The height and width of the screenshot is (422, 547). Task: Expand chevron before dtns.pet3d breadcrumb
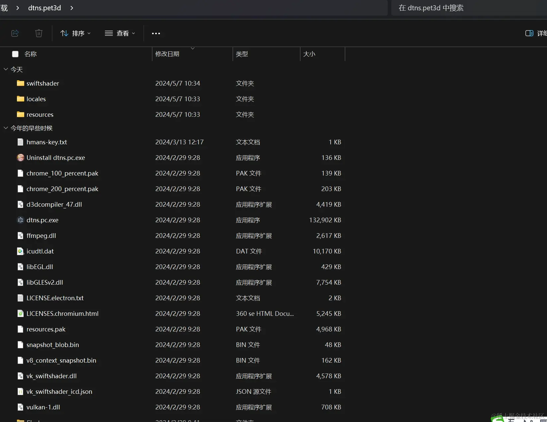18,8
